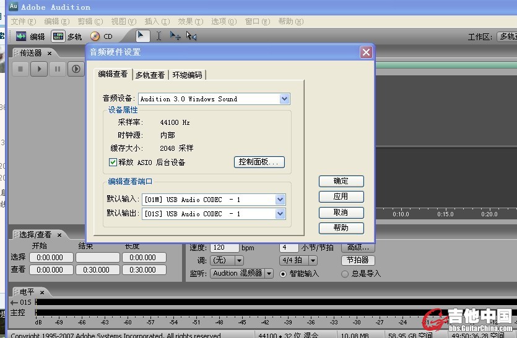Switch to 编辑查看 tab
This screenshot has height=338, width=517.
click(x=113, y=74)
